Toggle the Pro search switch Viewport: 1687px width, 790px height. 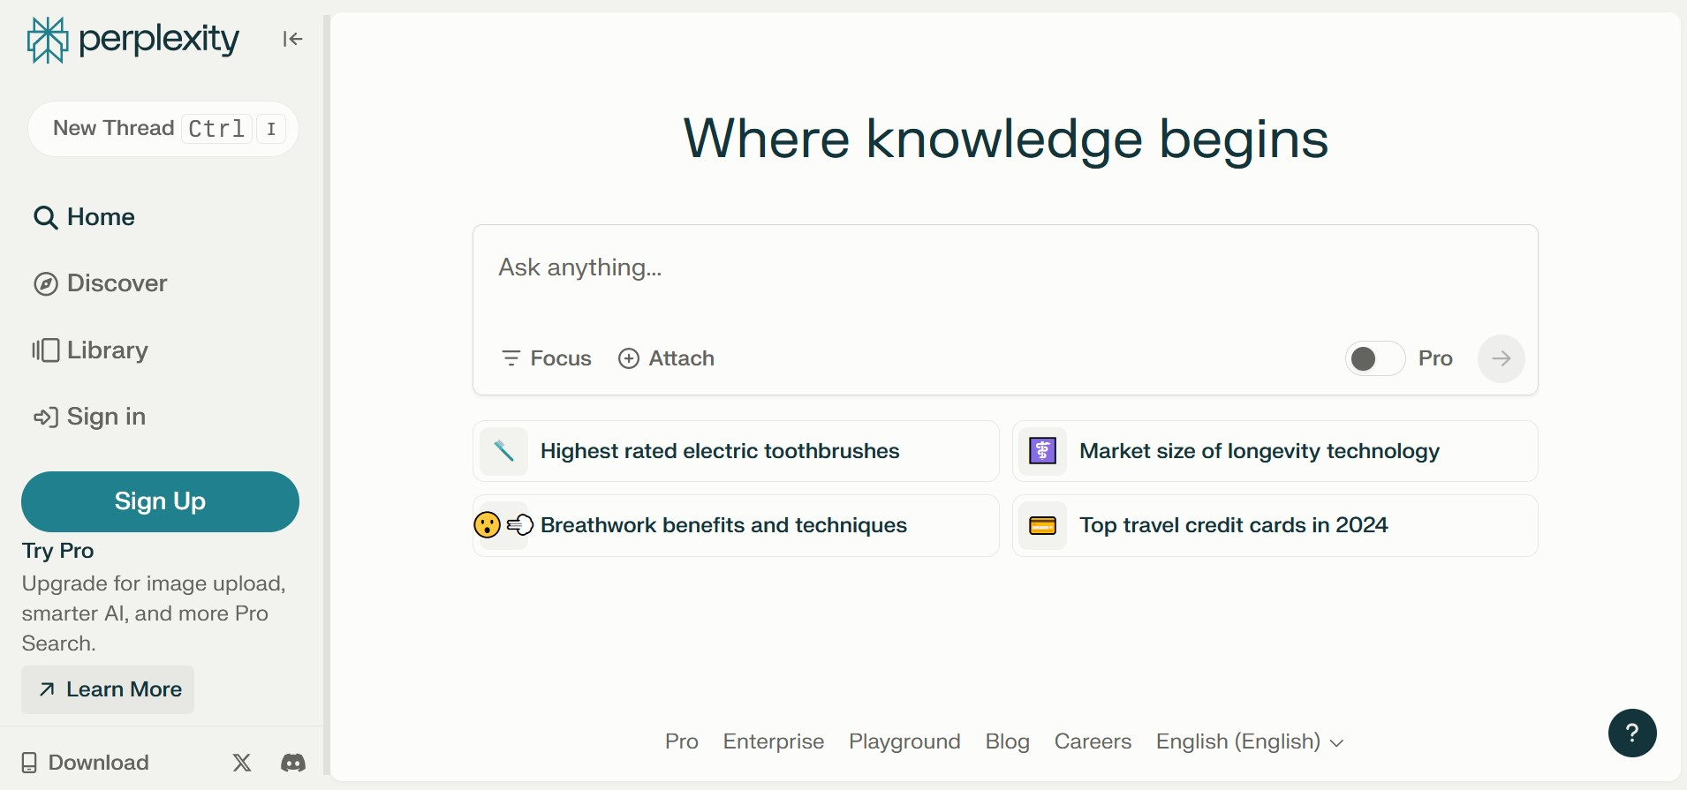[x=1374, y=358]
